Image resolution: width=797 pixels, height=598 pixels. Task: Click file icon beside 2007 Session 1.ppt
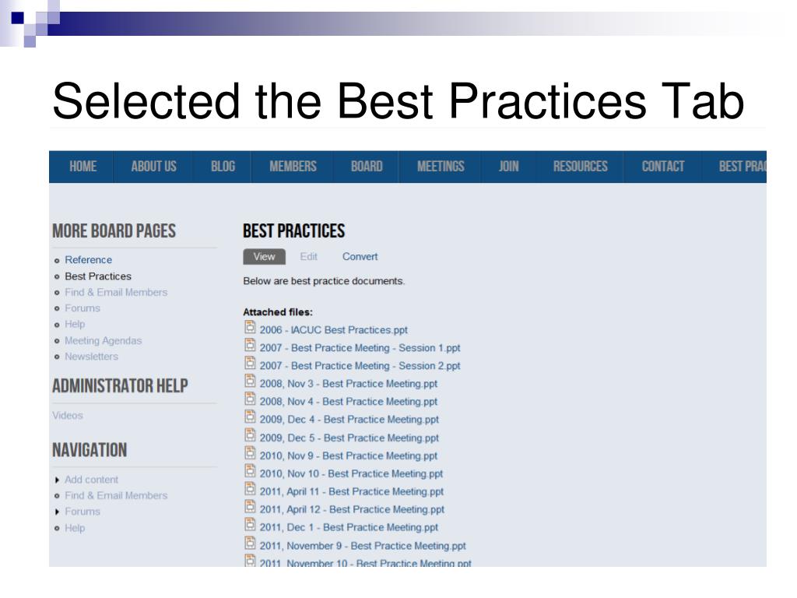click(x=250, y=345)
